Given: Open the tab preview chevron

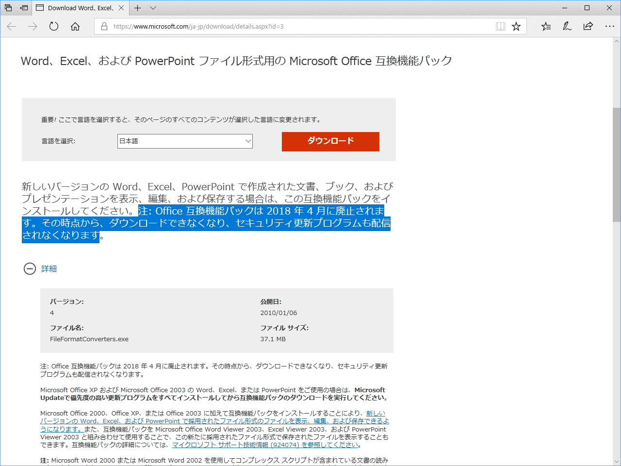Looking at the screenshot, I should tap(153, 8).
